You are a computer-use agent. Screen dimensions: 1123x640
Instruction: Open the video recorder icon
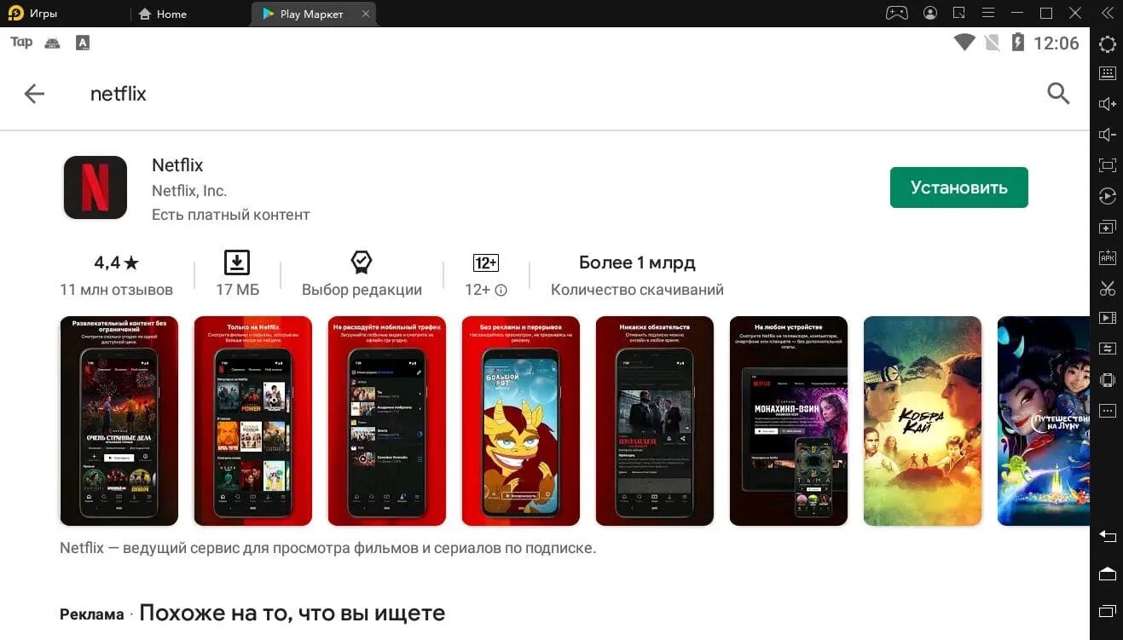click(x=1107, y=319)
